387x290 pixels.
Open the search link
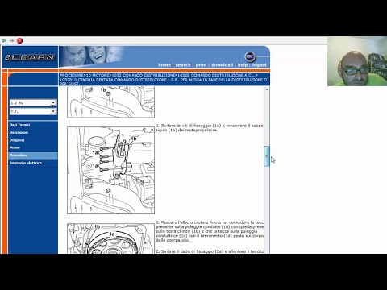click(183, 65)
